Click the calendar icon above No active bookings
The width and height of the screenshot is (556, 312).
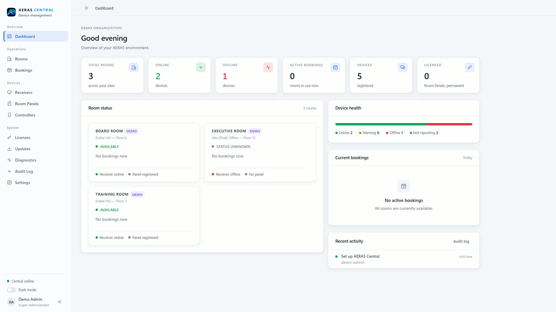click(x=404, y=186)
